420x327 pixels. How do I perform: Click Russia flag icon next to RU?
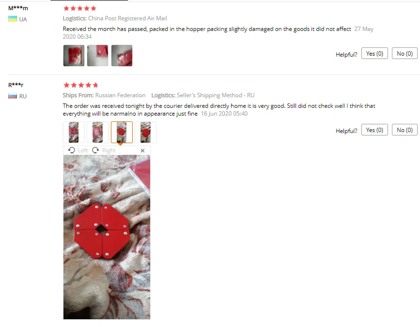[12, 96]
